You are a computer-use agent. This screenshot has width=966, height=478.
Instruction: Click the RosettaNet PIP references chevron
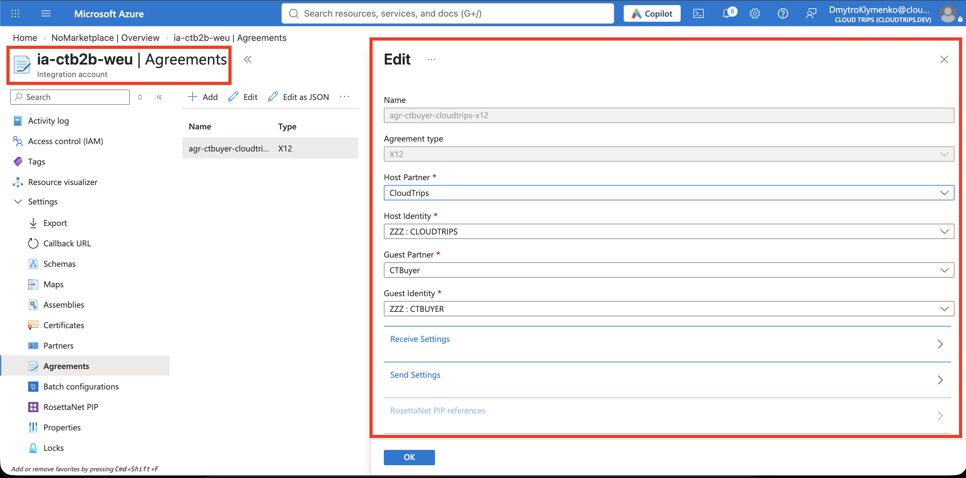click(x=940, y=415)
